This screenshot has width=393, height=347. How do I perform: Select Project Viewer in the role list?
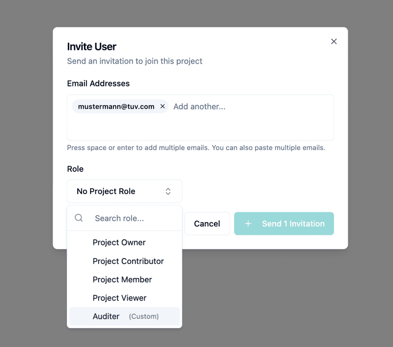click(x=120, y=298)
